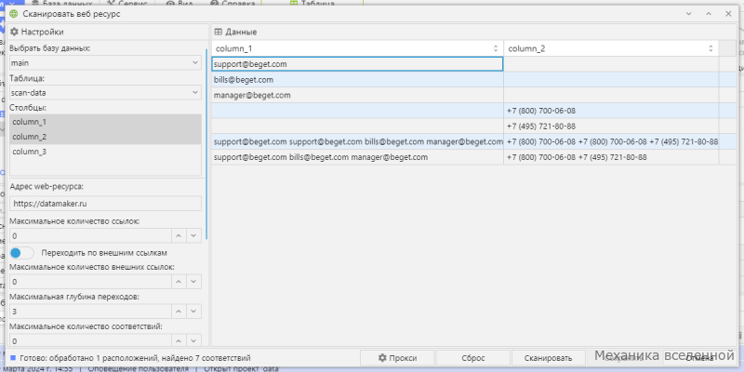Select the last row cell with two phones
The height and width of the screenshot is (372, 744).
611,157
